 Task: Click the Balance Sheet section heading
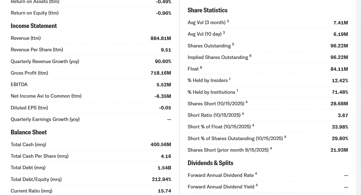[29, 132]
